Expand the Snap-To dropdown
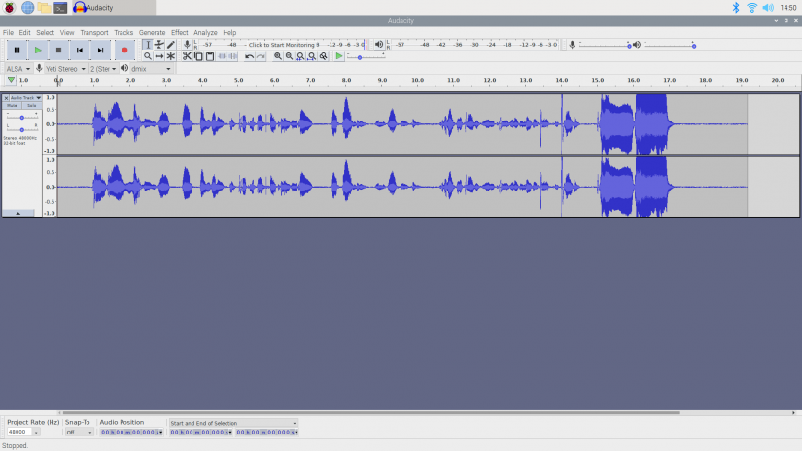Viewport: 802px width, 451px height. [78, 432]
